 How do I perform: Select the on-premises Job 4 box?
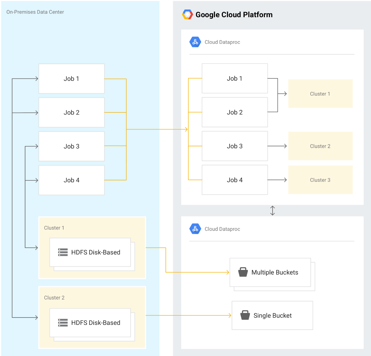71,180
